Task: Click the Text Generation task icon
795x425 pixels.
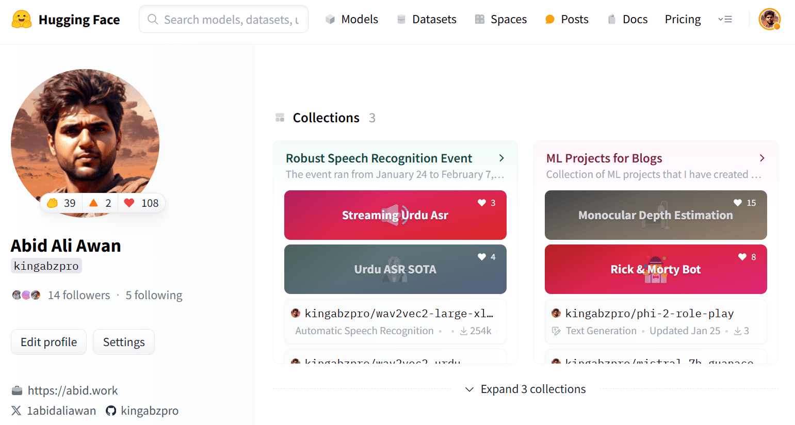Action: (556, 331)
